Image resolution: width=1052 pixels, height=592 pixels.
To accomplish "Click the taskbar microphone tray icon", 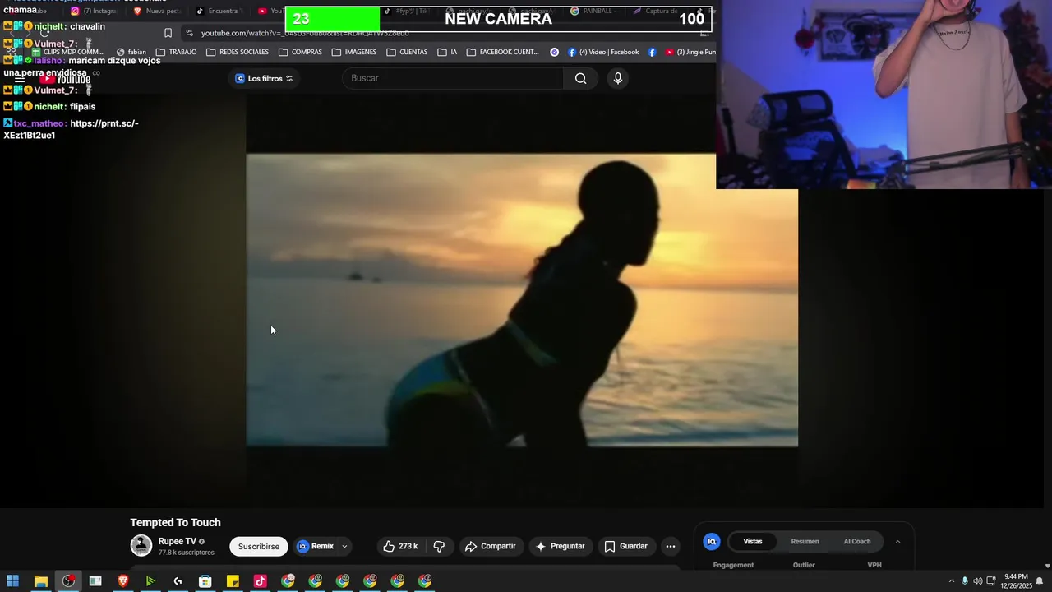I will (965, 581).
